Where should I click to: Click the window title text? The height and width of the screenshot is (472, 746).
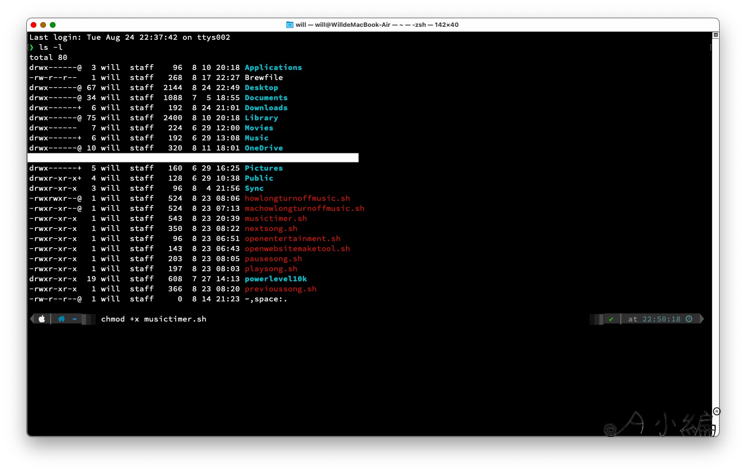click(x=377, y=25)
